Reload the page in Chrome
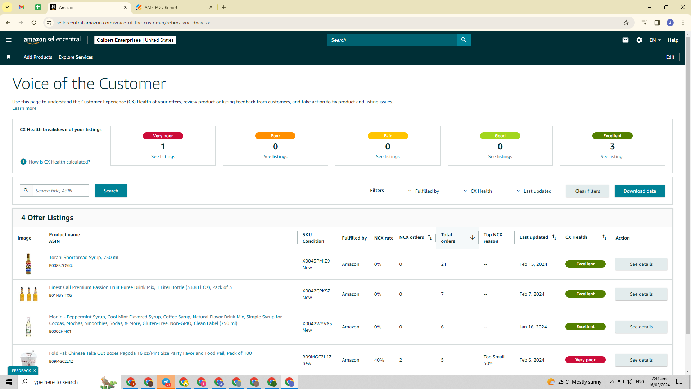 coord(34,23)
